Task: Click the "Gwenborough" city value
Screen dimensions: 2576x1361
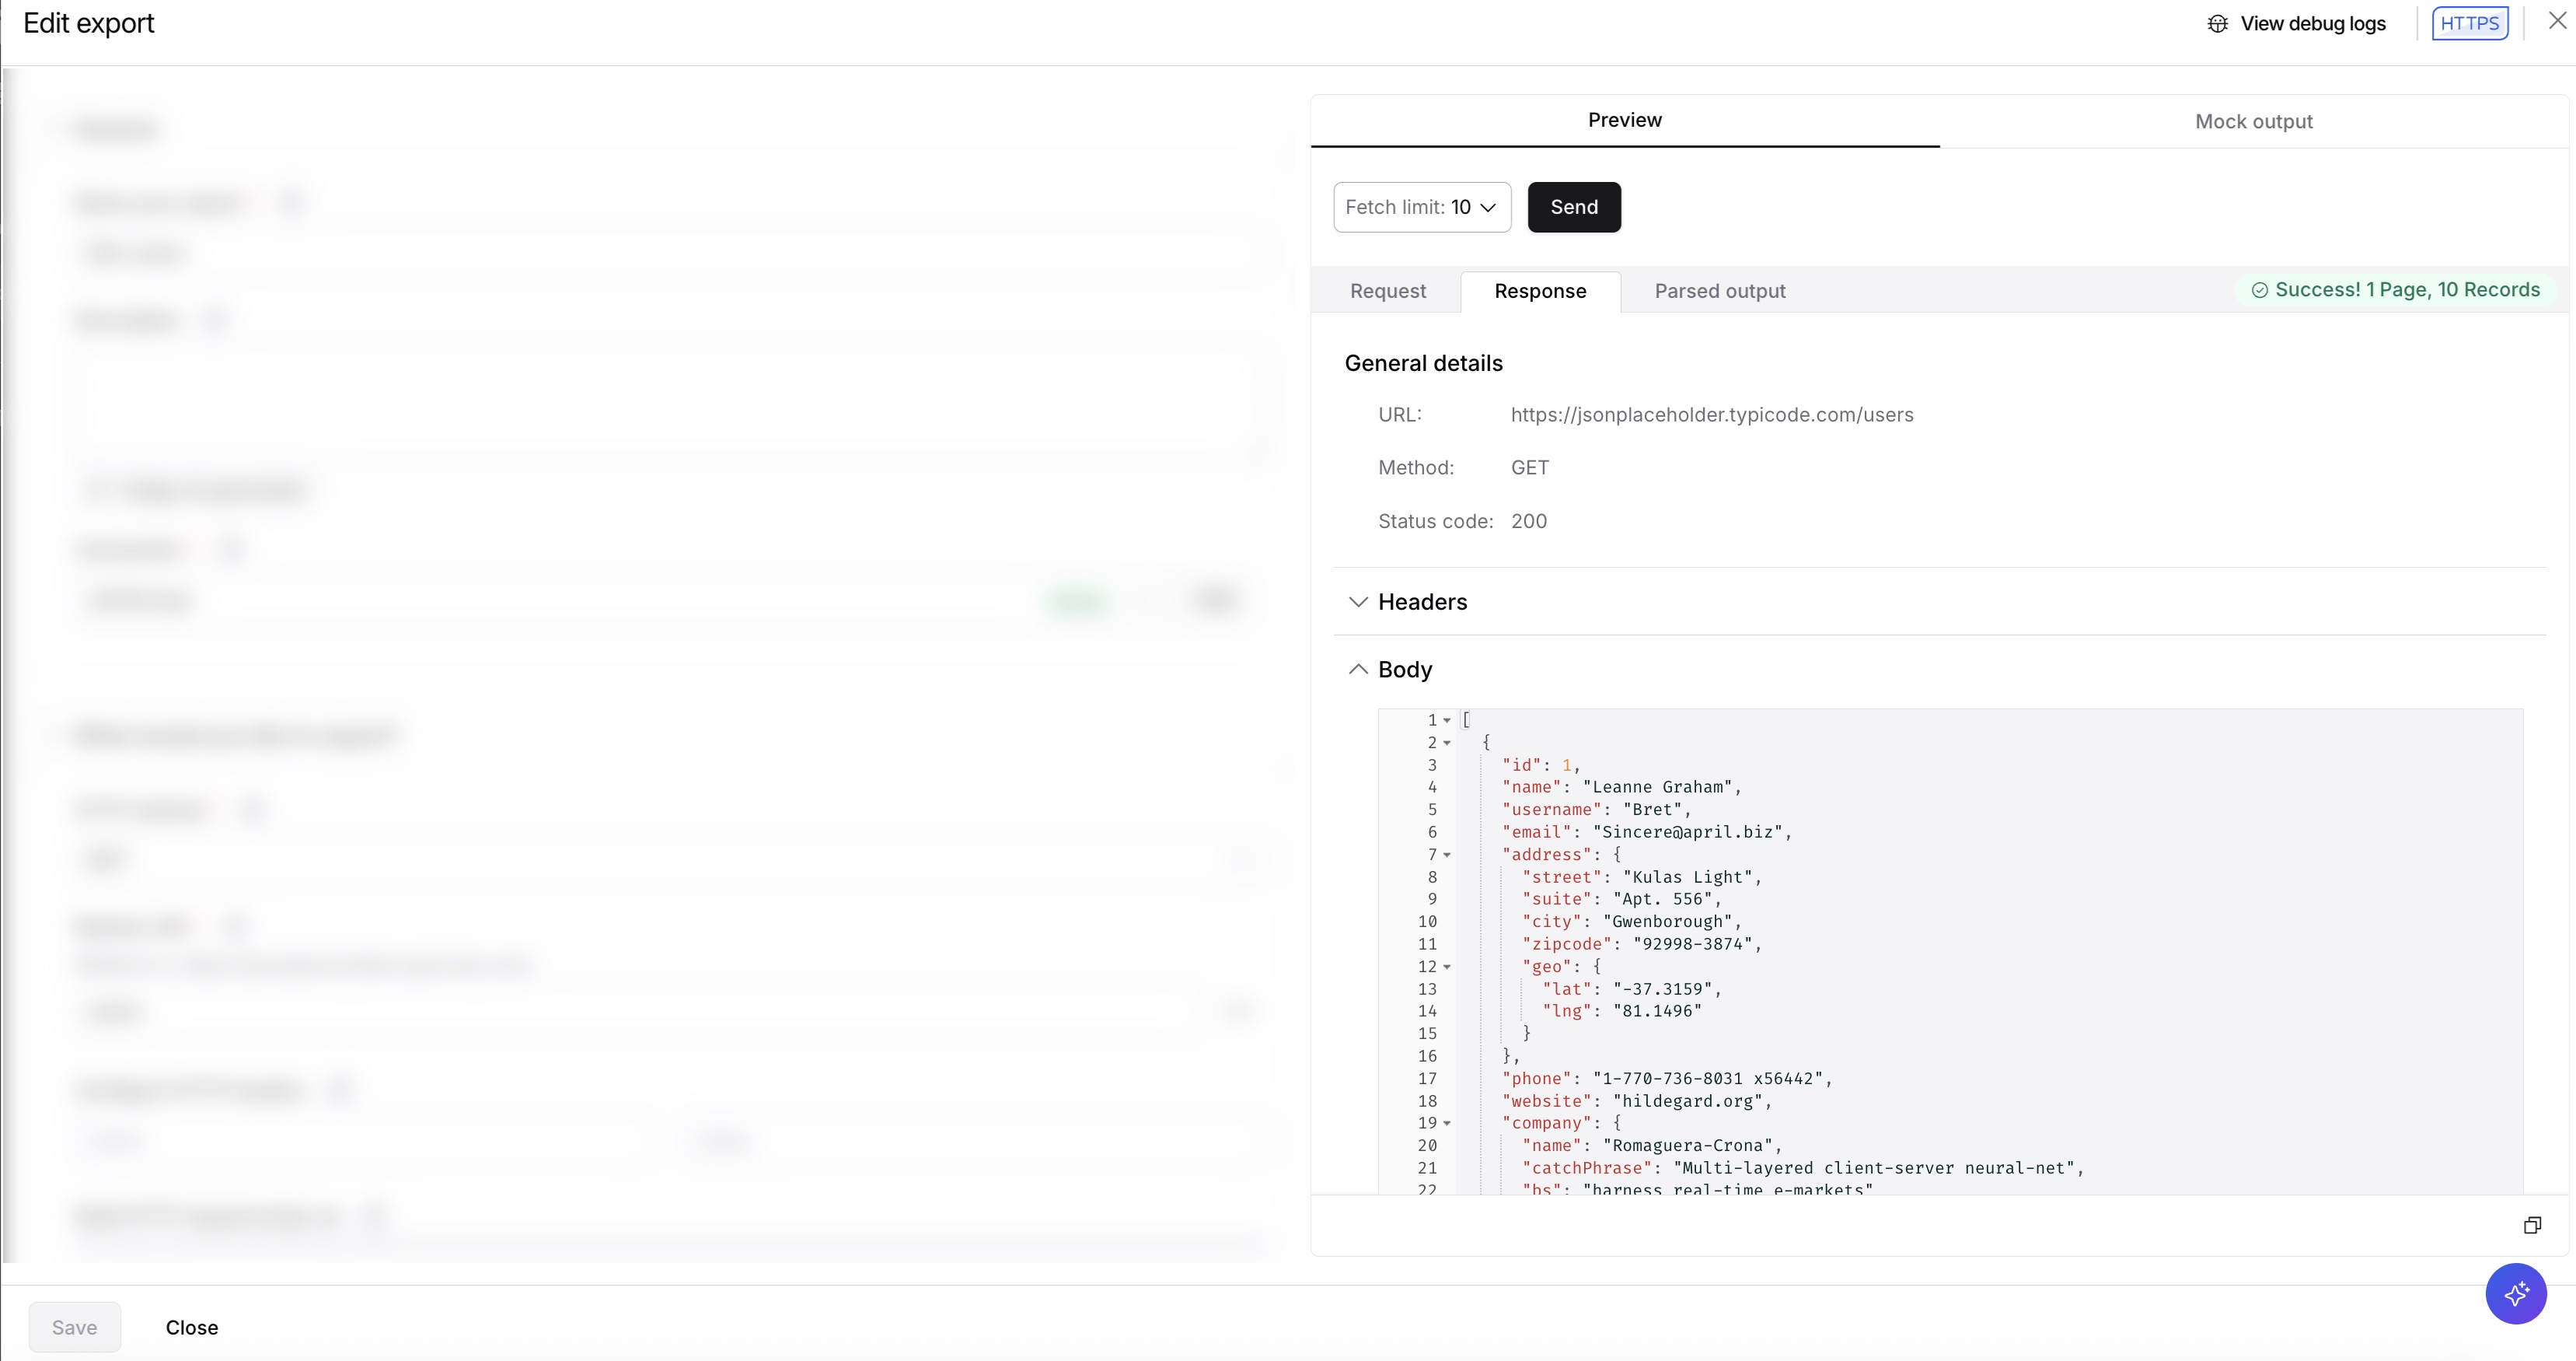Action: point(1667,922)
